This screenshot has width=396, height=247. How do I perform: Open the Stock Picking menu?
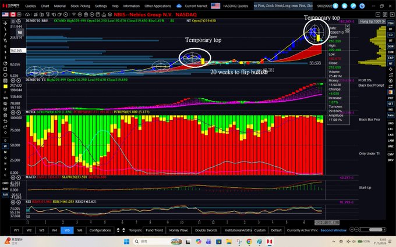(80, 6)
